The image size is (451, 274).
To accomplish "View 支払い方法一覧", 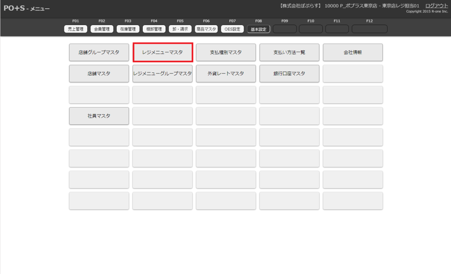I will 289,52.
